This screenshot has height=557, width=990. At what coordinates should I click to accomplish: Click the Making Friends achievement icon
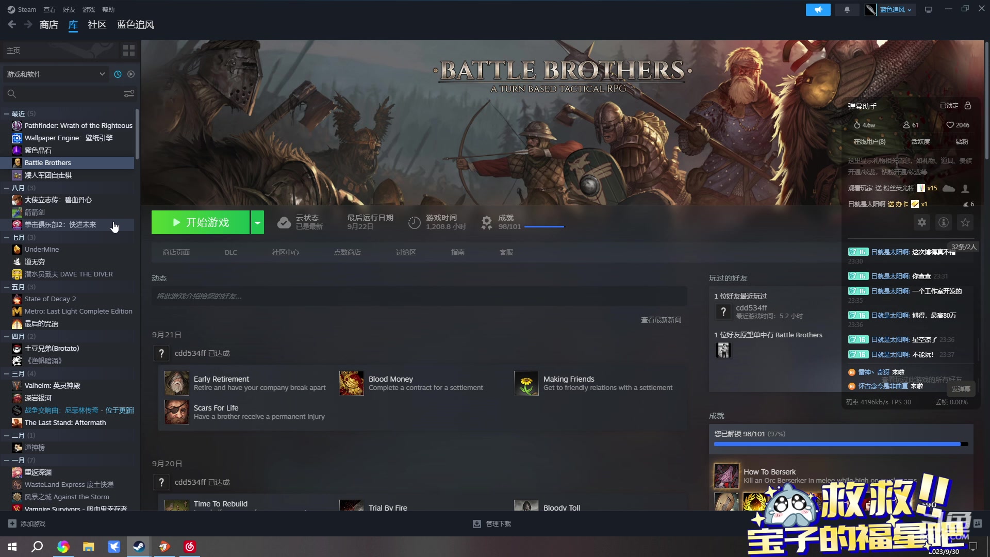[526, 383]
